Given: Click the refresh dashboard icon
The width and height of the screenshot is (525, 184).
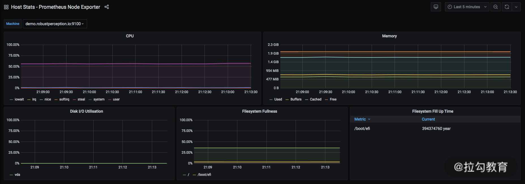Looking at the screenshot, I should coord(507,7).
